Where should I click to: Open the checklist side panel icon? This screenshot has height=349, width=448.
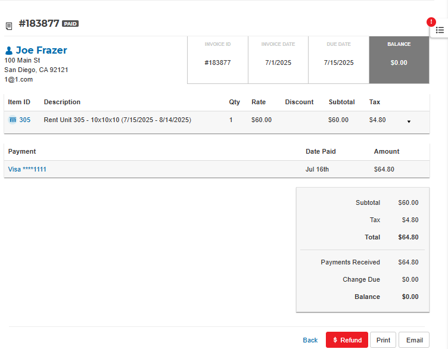(x=440, y=30)
